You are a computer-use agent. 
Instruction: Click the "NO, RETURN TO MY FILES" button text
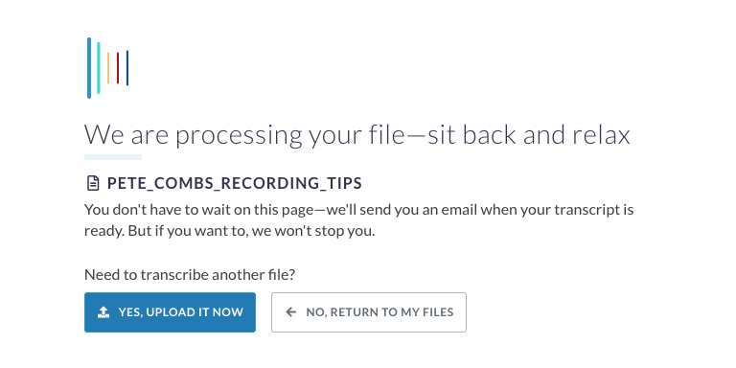tap(379, 312)
